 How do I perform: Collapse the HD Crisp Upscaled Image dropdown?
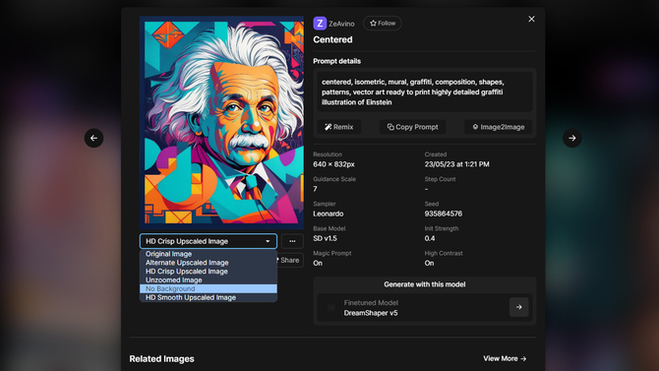[x=209, y=241]
